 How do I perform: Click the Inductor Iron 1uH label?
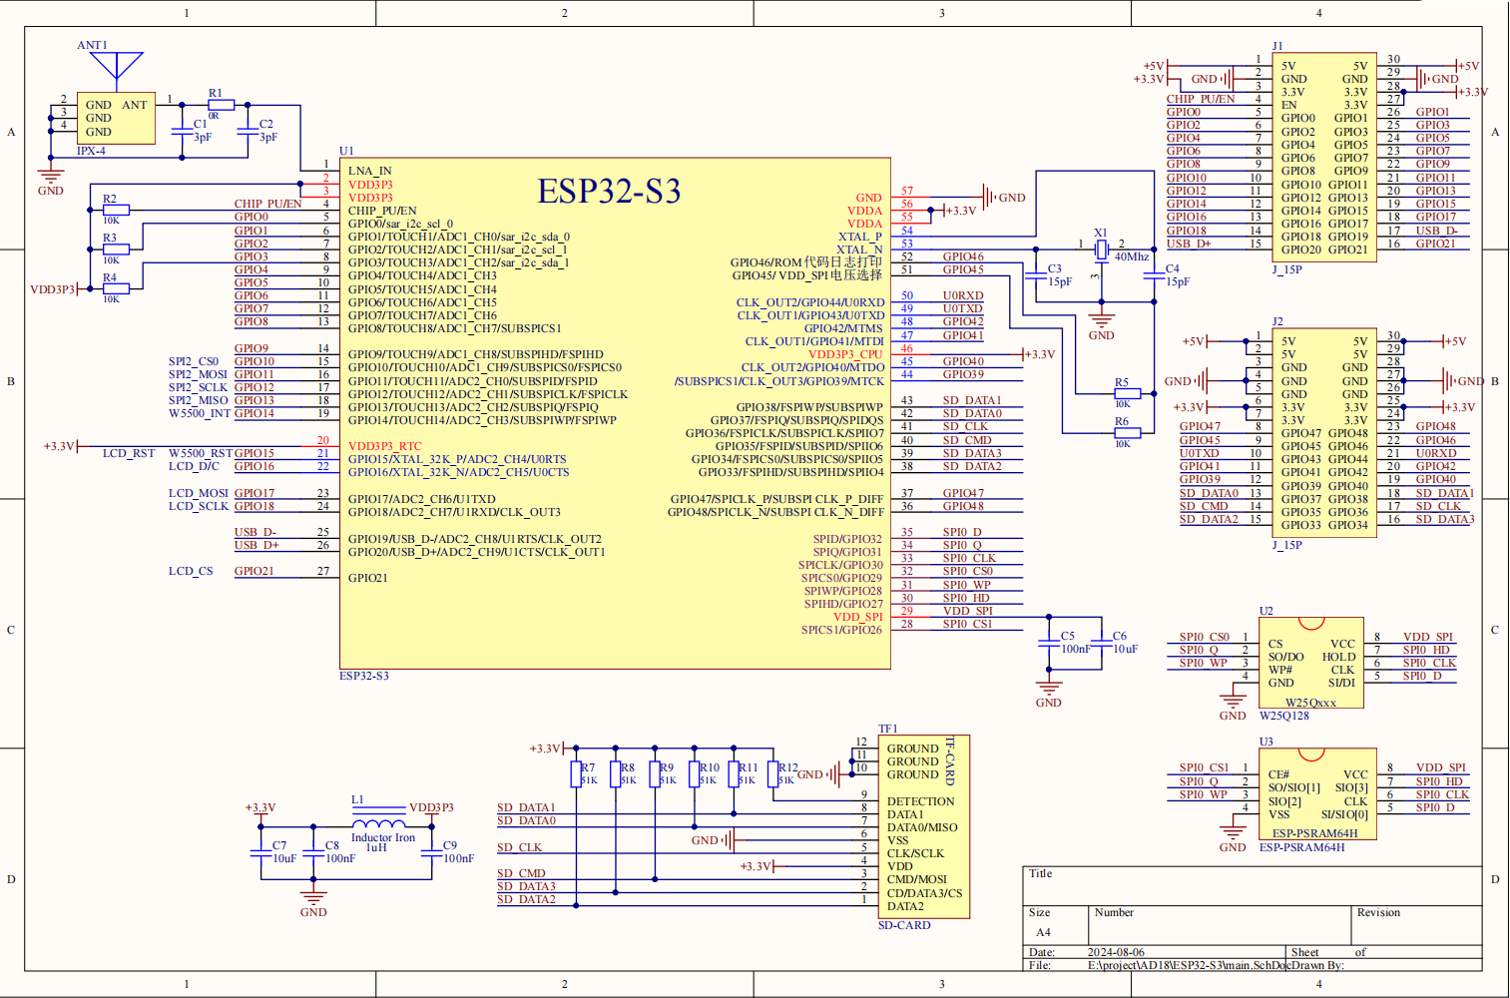[382, 842]
